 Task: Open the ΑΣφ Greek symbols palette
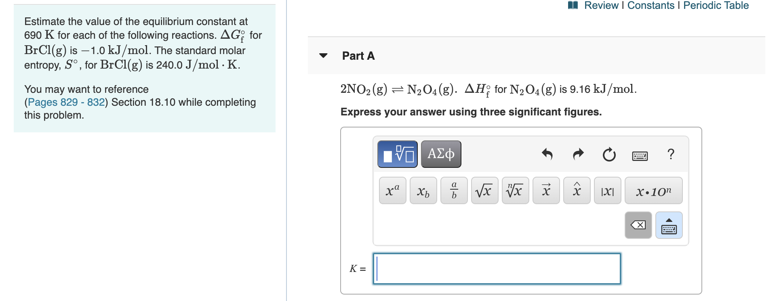pos(440,154)
